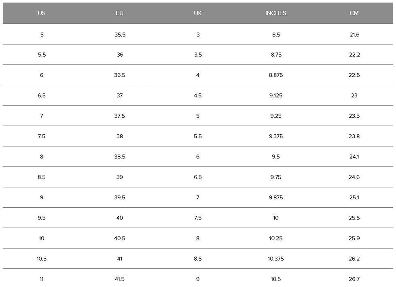Select US size 10.5 cell
The image size is (396, 287).
pos(42,259)
